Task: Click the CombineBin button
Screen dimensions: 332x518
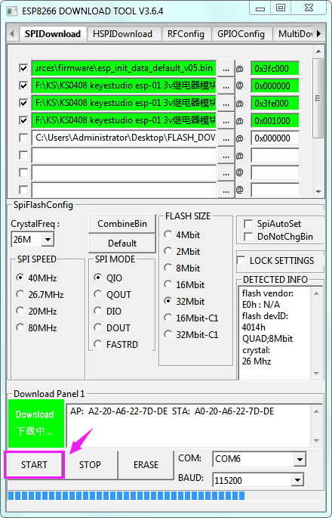Action: click(122, 224)
